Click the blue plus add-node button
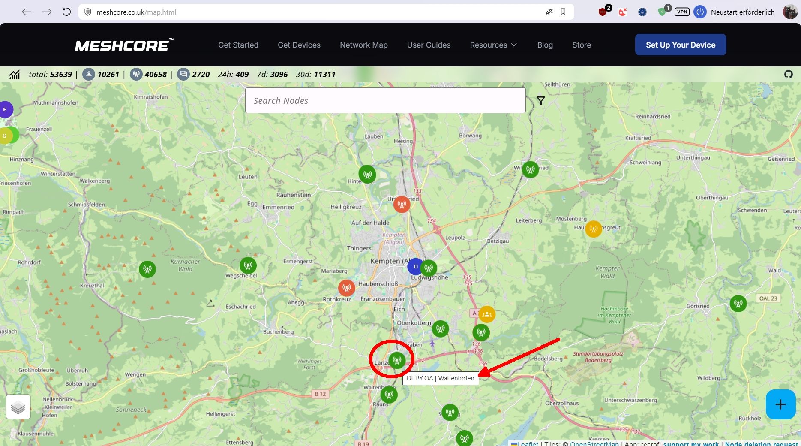The image size is (801, 446). pyautogui.click(x=780, y=404)
